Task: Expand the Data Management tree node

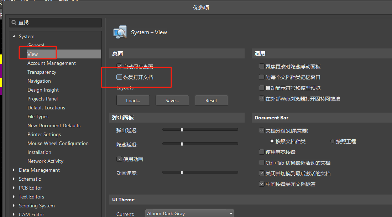Action: [14, 170]
